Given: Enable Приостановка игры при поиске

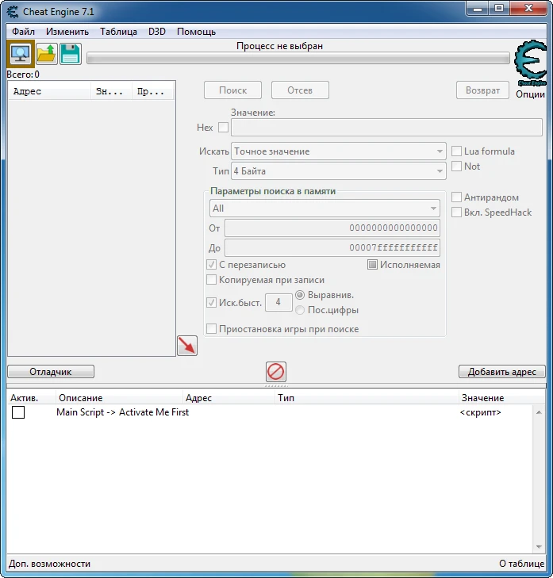Looking at the screenshot, I should [x=211, y=329].
